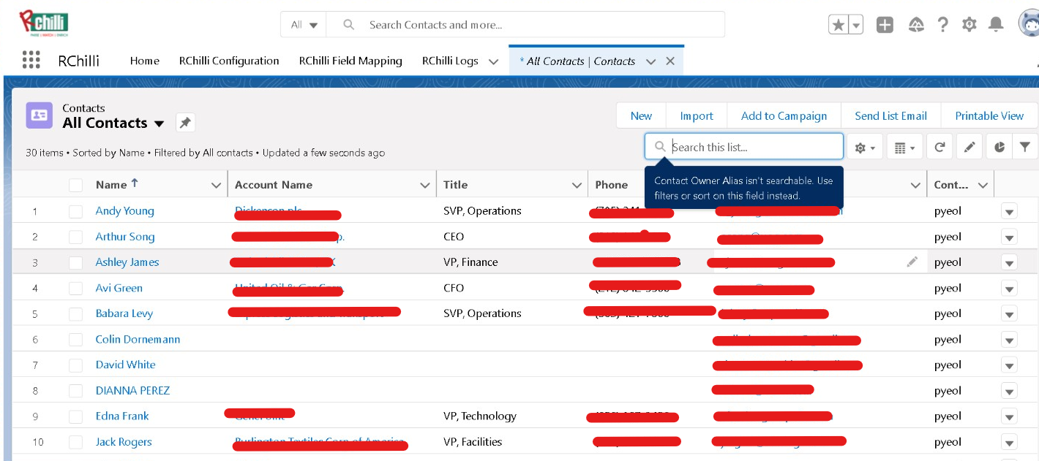Open List View Controls gear dropdown
This screenshot has height=461, width=1039.
[x=866, y=147]
